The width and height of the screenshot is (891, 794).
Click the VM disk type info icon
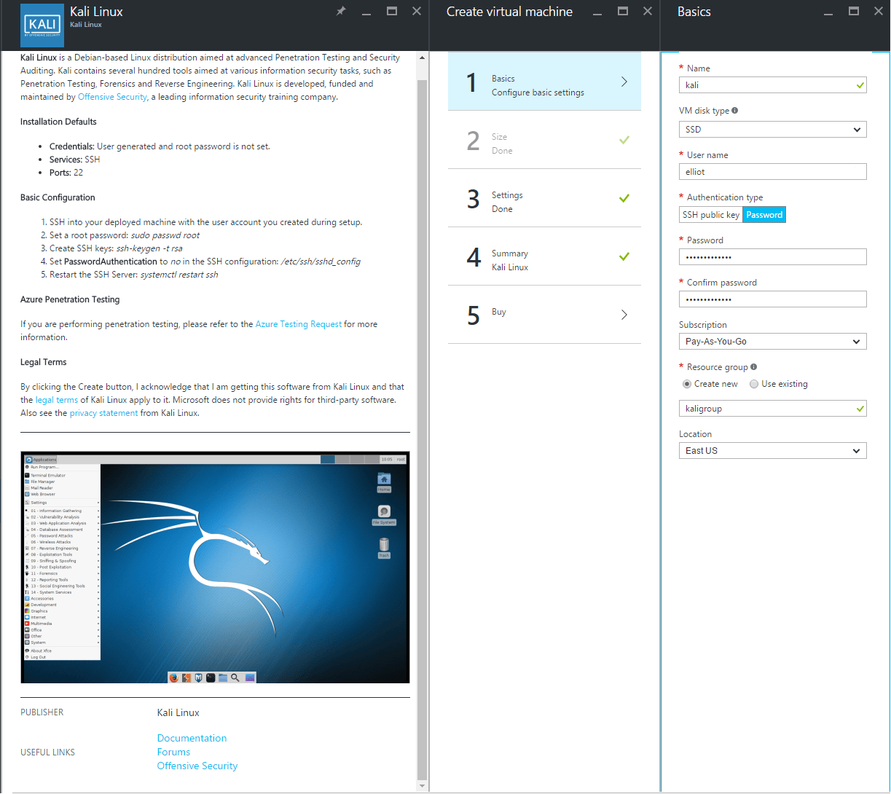click(x=734, y=111)
